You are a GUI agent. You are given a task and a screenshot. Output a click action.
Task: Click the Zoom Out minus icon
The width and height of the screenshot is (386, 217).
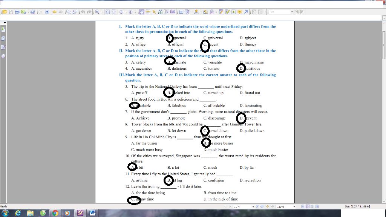click(121, 12)
